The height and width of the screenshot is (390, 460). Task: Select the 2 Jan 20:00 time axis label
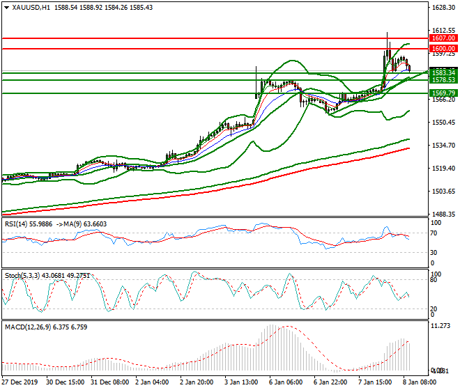197,382
